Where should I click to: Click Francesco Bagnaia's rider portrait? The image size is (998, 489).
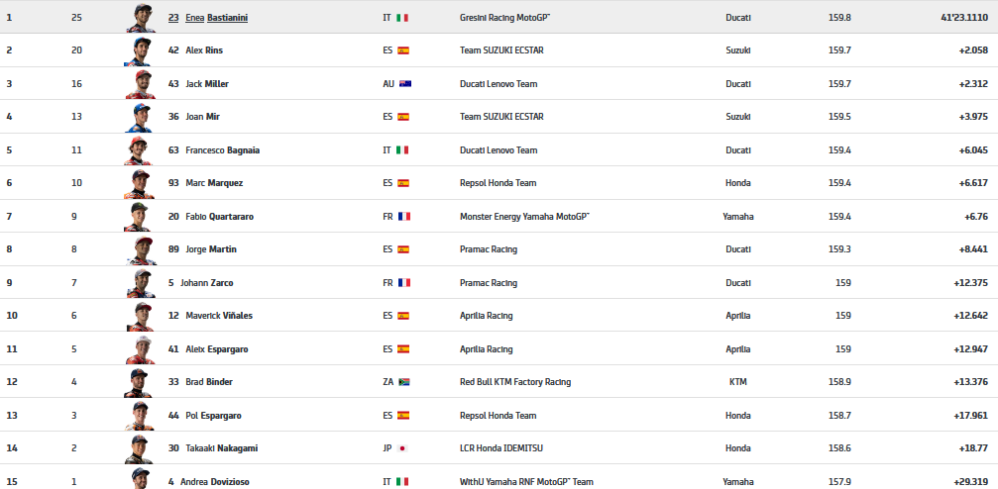[140, 150]
